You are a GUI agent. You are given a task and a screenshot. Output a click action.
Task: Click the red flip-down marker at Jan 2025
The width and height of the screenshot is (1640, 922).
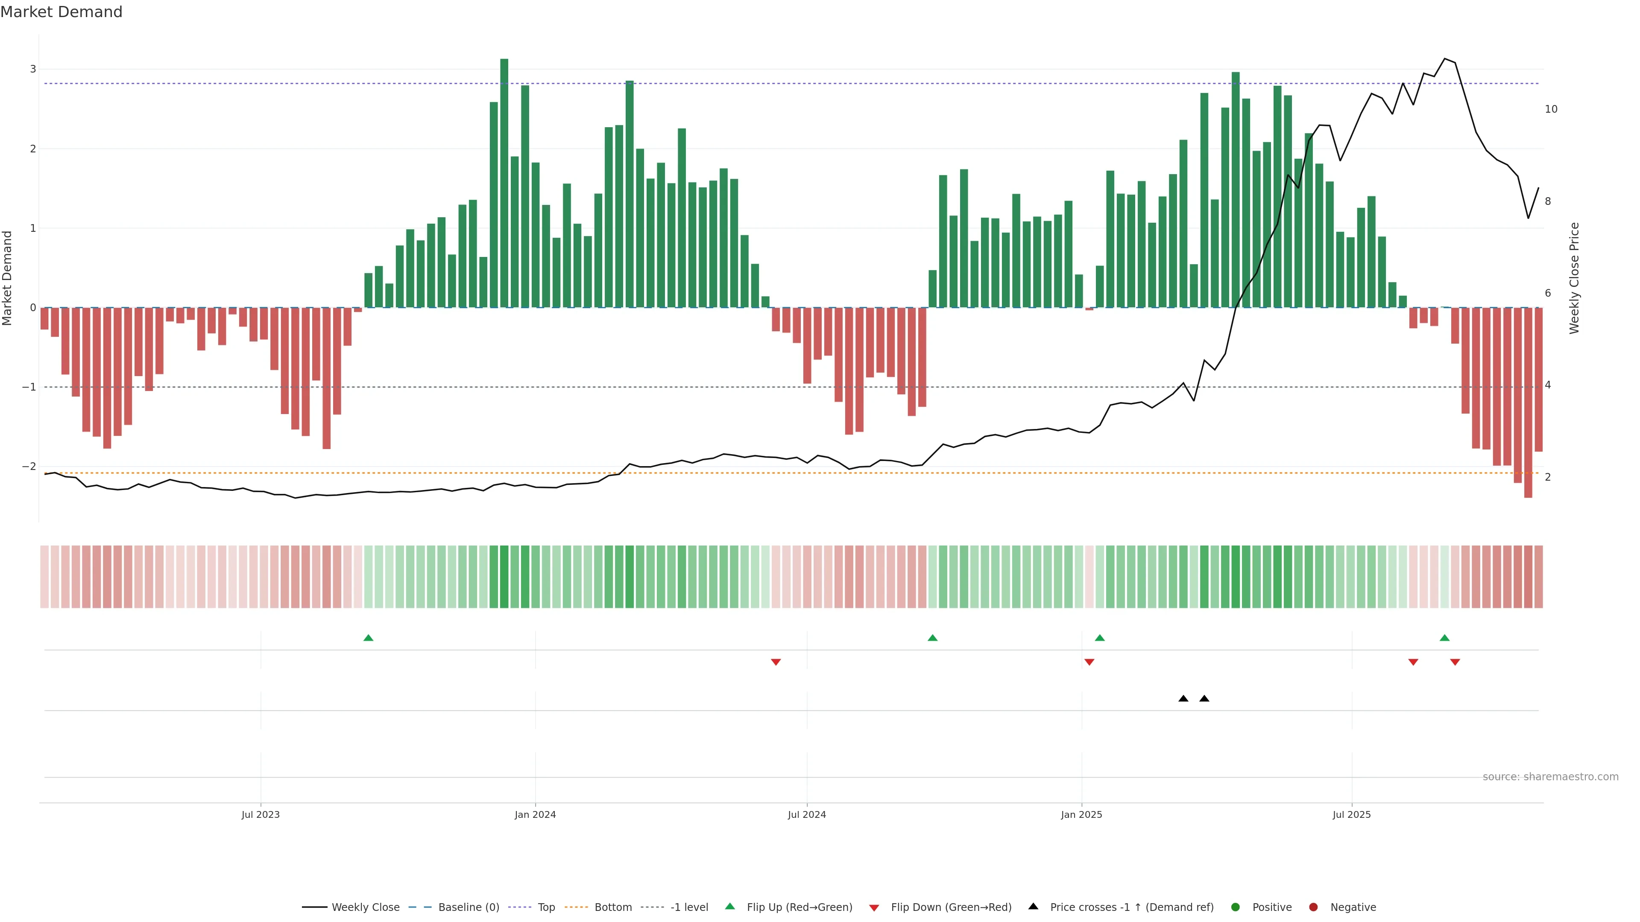1089,662
